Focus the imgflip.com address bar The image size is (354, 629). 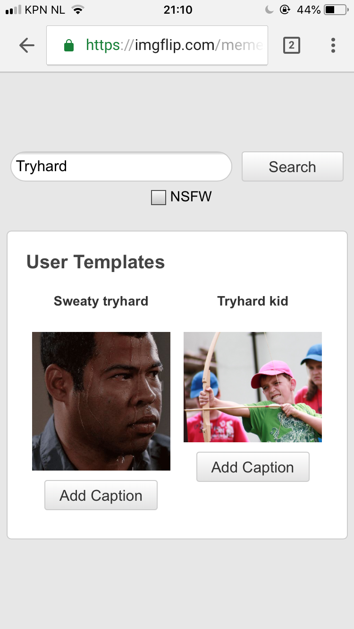point(157,45)
